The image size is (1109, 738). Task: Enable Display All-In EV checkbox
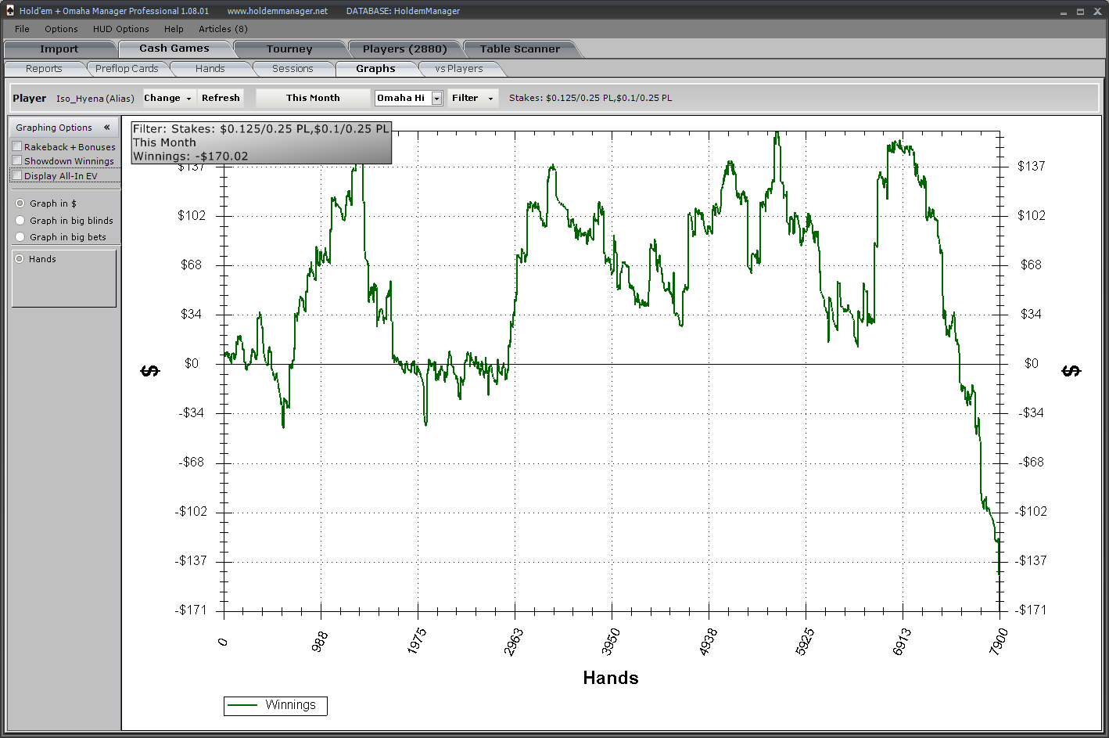pos(17,175)
